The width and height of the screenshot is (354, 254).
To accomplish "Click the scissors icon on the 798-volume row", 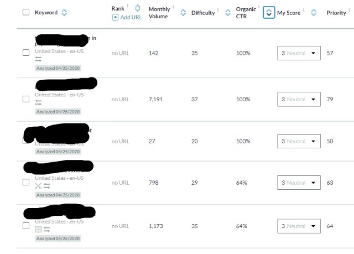I will tap(38, 186).
